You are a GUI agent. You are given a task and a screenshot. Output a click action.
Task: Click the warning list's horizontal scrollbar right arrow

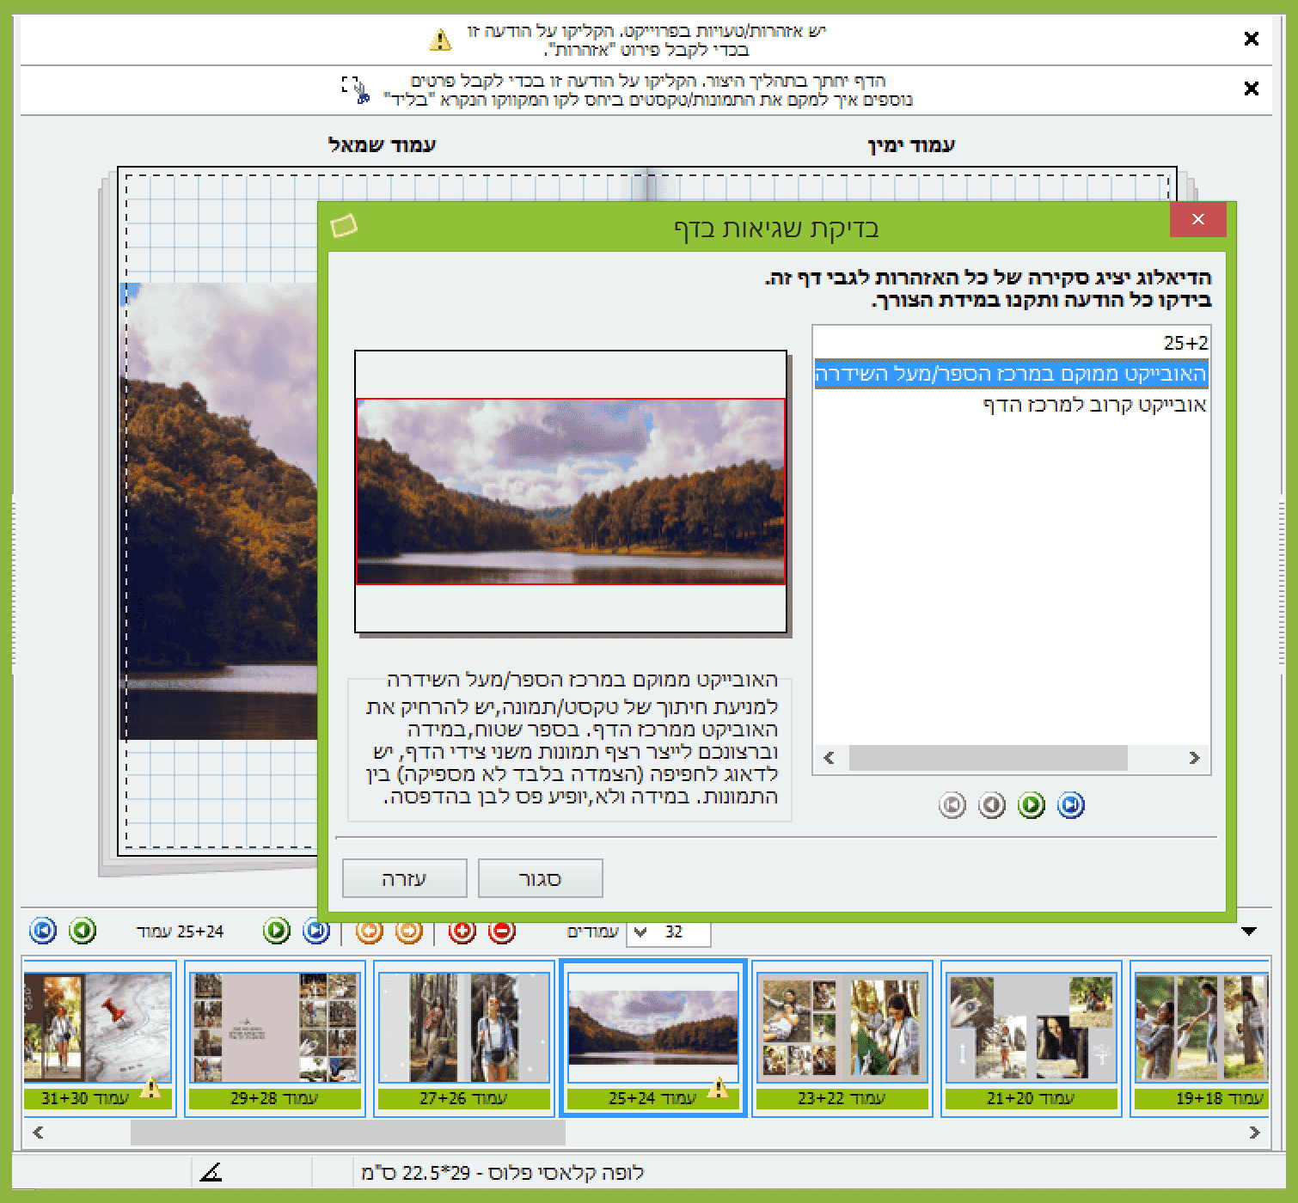coord(1194,758)
